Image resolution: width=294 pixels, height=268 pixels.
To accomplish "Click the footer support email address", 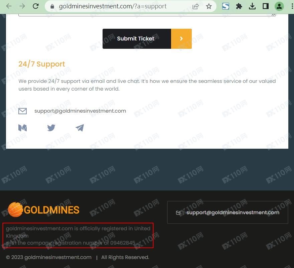I will (x=233, y=213).
